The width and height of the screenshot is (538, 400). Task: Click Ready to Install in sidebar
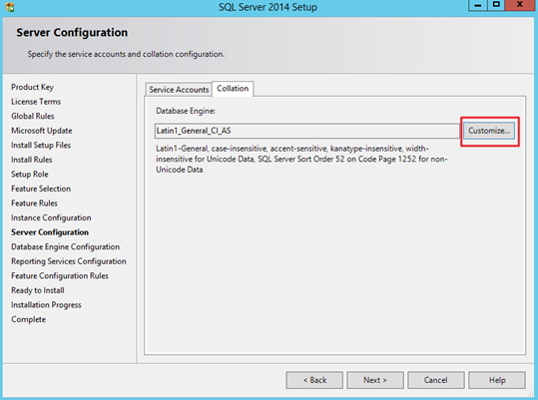click(38, 290)
